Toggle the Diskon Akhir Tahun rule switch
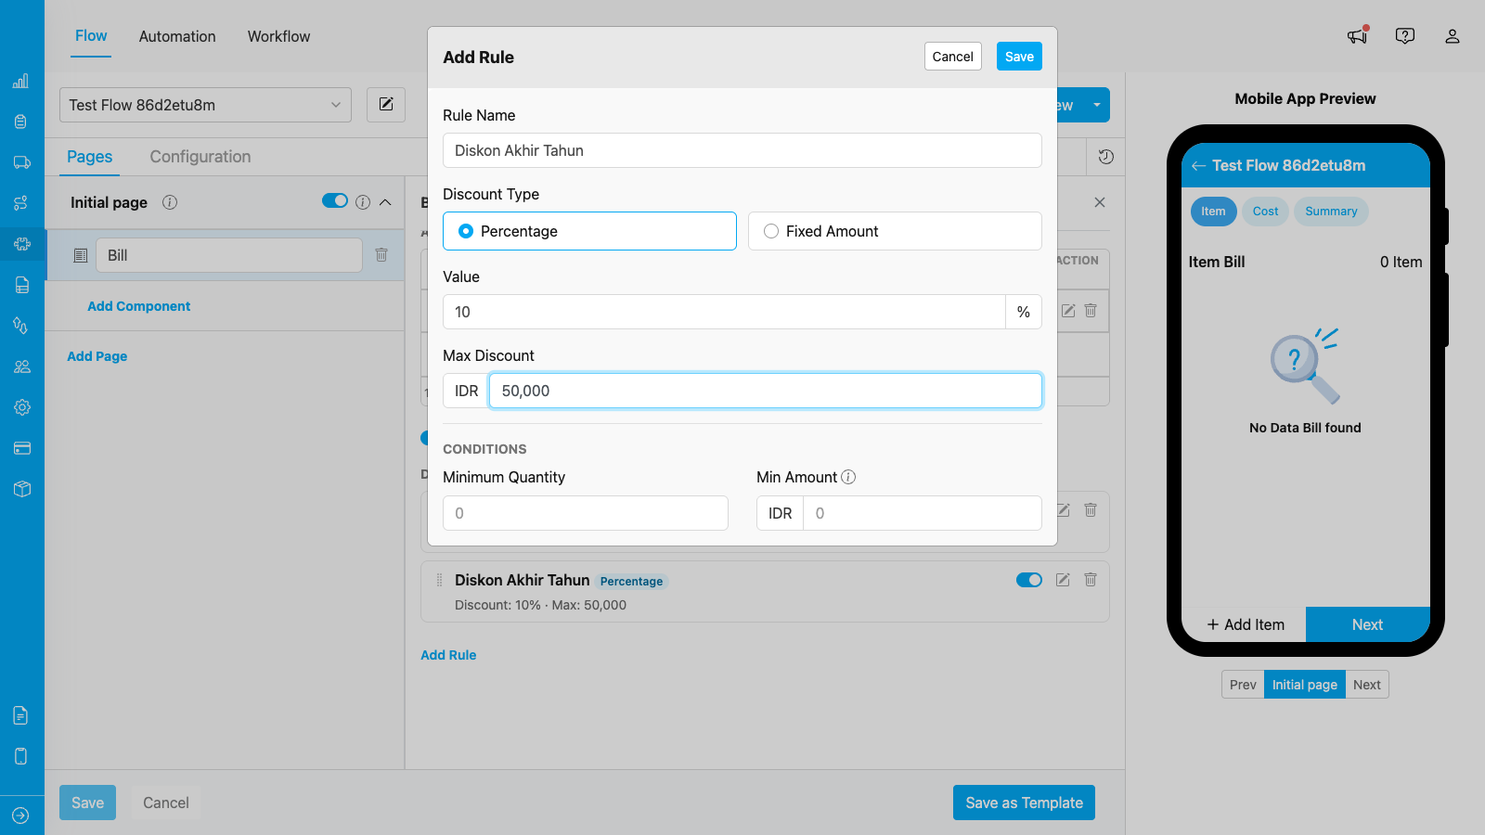This screenshot has width=1485, height=835. [1029, 580]
